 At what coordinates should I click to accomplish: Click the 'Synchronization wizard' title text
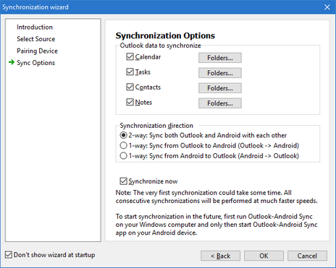(x=35, y=7)
